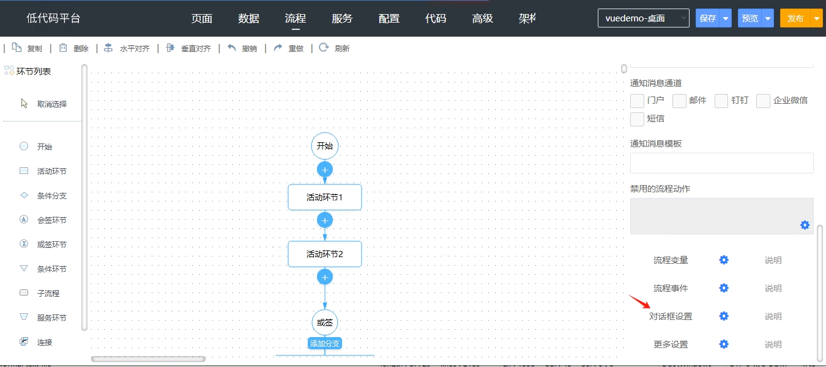826x367 pixels.
Task: Click the horizontal align (水平对齐) icon
Action: 109,48
